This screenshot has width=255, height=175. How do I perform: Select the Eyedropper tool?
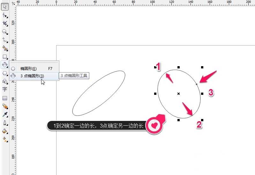[5, 115]
